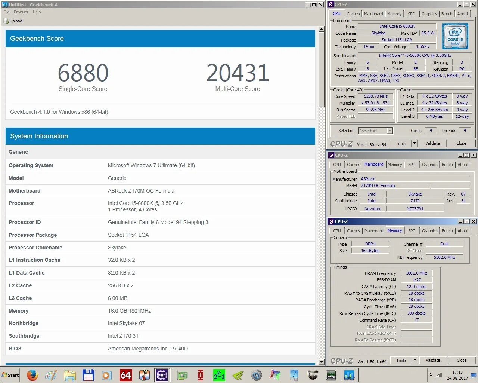This screenshot has height=383, width=478.
Task: Click the thermometer taskbar icon
Action: pos(144,375)
